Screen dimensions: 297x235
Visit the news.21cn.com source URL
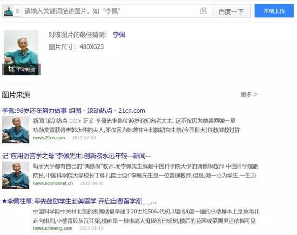49,138
